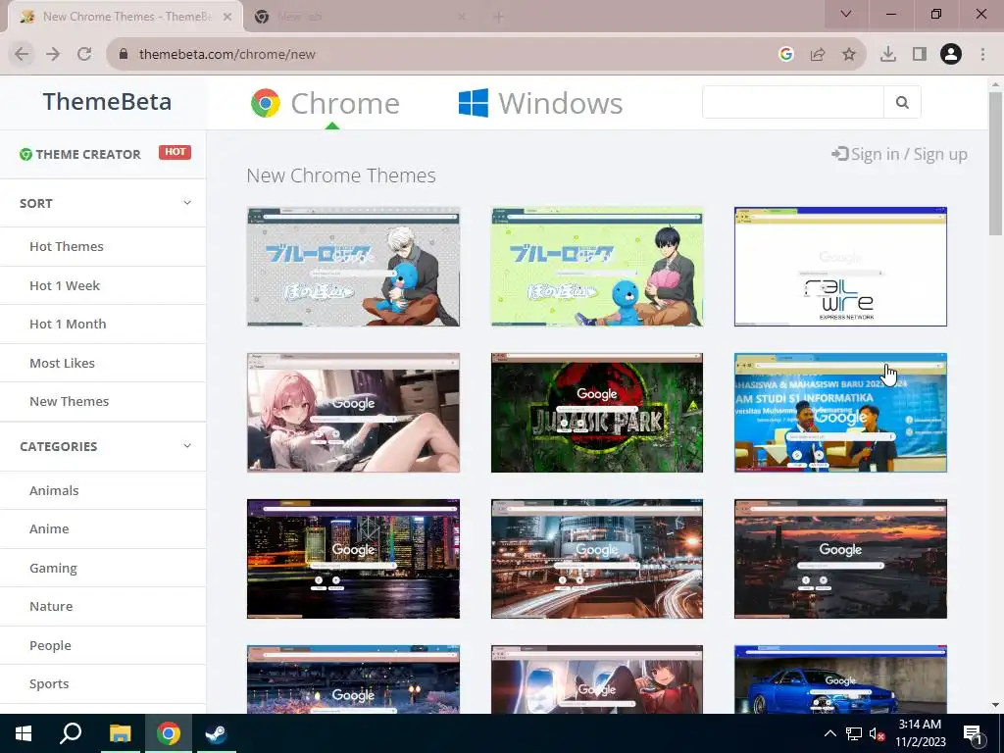
Task: Click Sign in / Sign up link
Action: pos(899,154)
